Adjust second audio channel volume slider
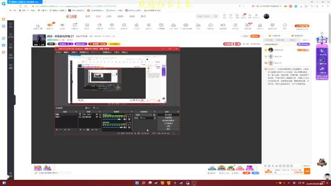Viewport: 331px width, 186px height. click(x=113, y=127)
